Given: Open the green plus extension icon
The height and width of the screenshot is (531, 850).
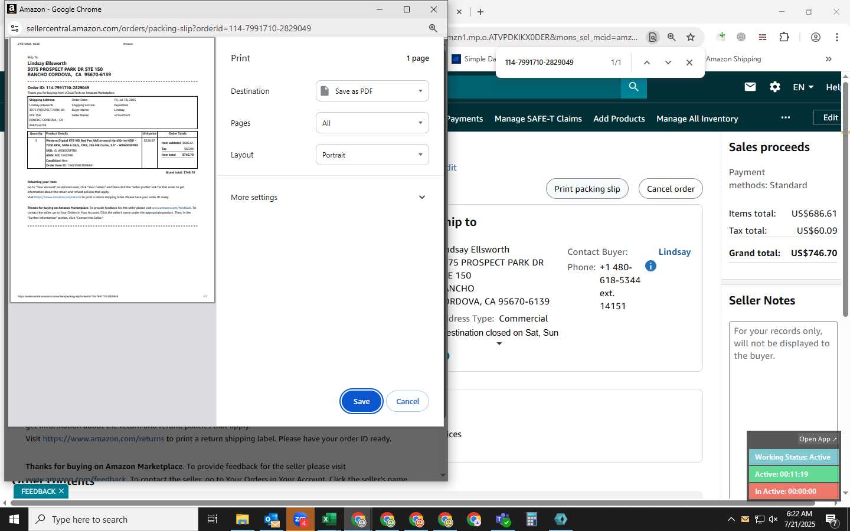Looking at the screenshot, I should pos(721,37).
